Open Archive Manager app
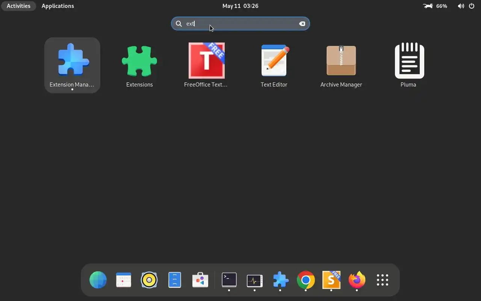 (341, 65)
